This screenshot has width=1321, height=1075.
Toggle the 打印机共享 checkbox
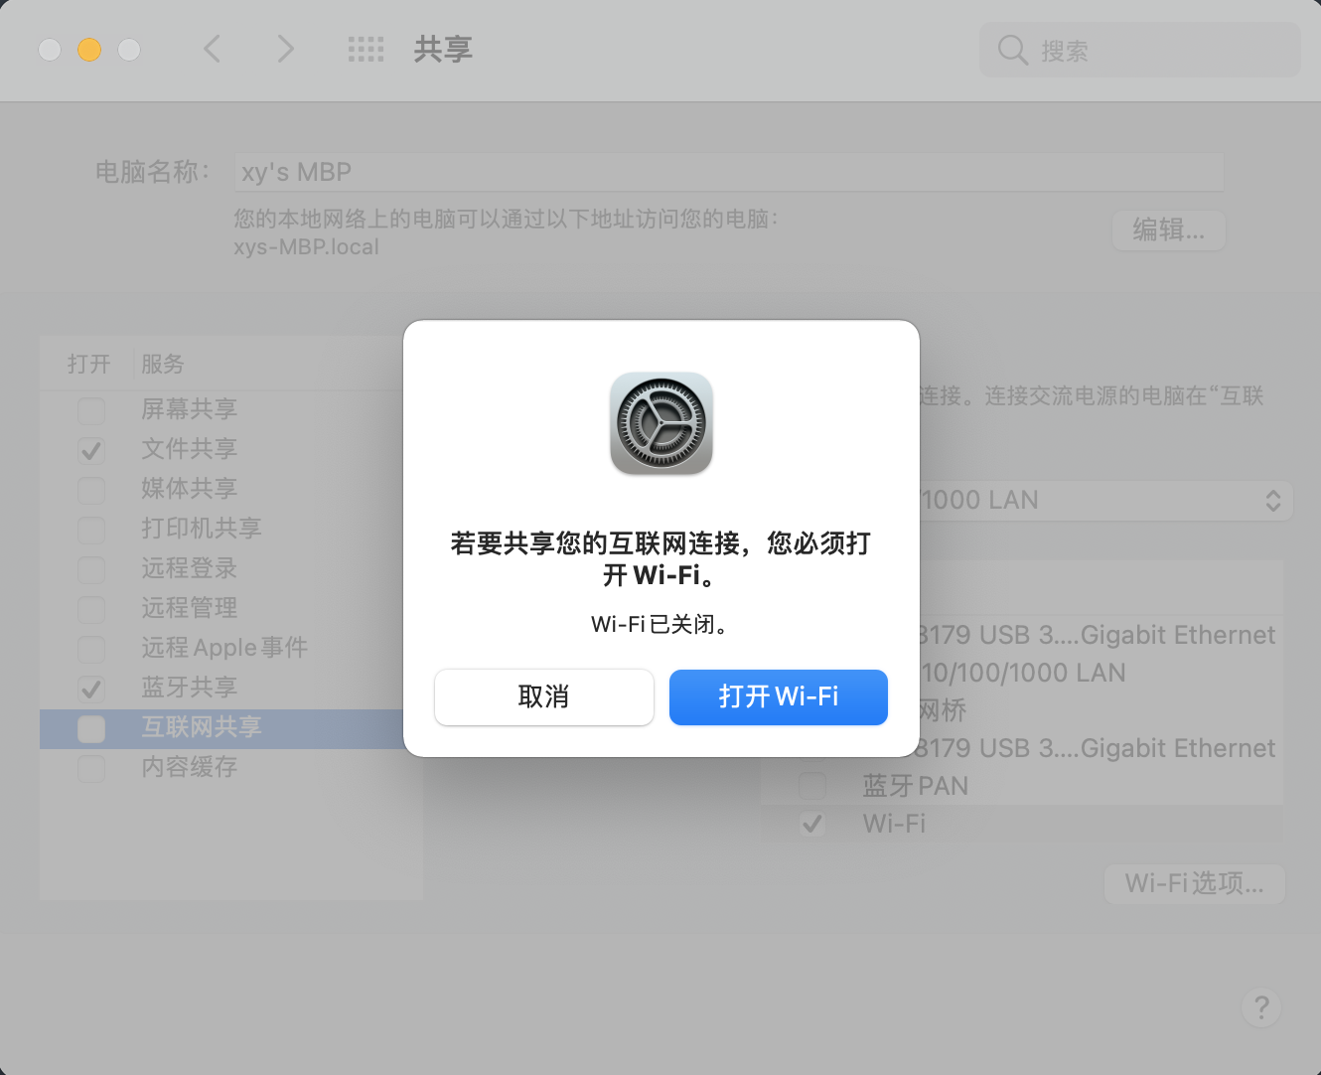coord(91,530)
